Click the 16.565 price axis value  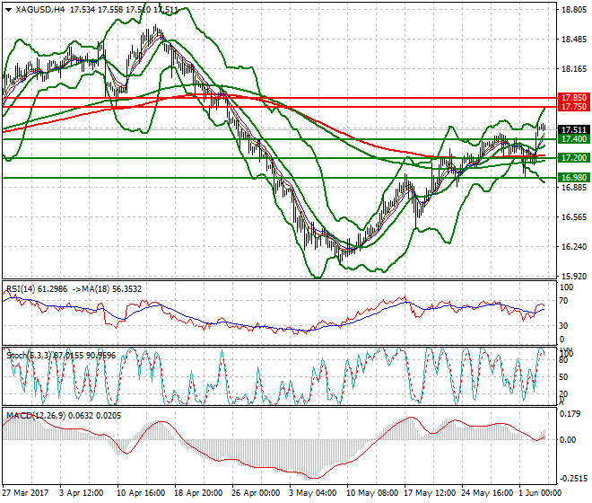(573, 217)
